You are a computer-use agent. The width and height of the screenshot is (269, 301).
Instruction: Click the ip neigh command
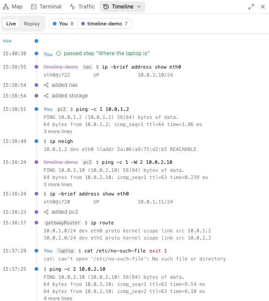[x=61, y=141]
